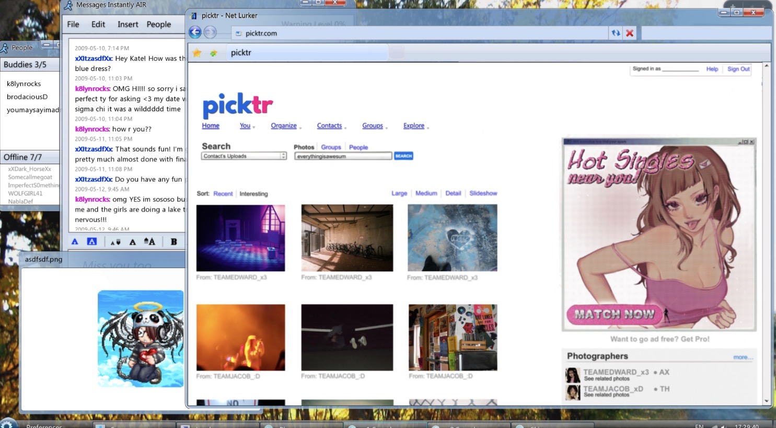Open the orange concert photo
The width and height of the screenshot is (776, 428).
(240, 338)
